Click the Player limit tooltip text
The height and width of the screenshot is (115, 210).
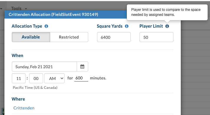[166, 12]
